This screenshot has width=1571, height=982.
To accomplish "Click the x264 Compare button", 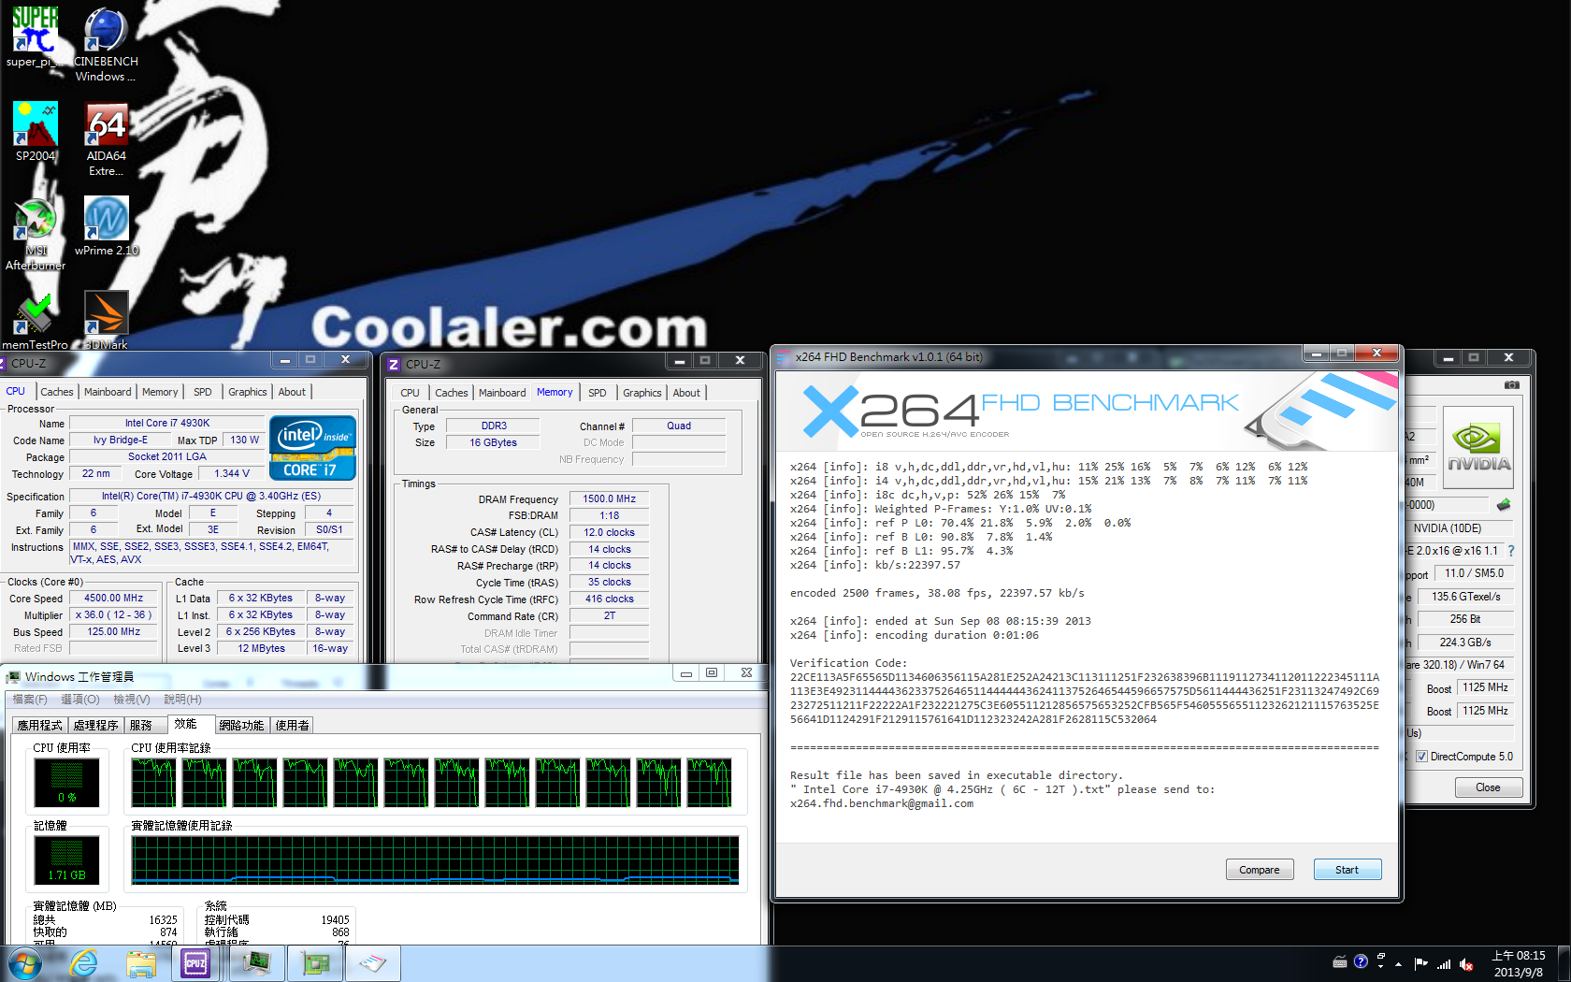I will tap(1259, 870).
